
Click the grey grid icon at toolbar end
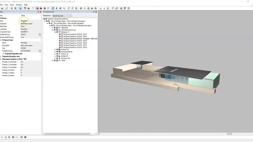pyautogui.click(x=128, y=8)
